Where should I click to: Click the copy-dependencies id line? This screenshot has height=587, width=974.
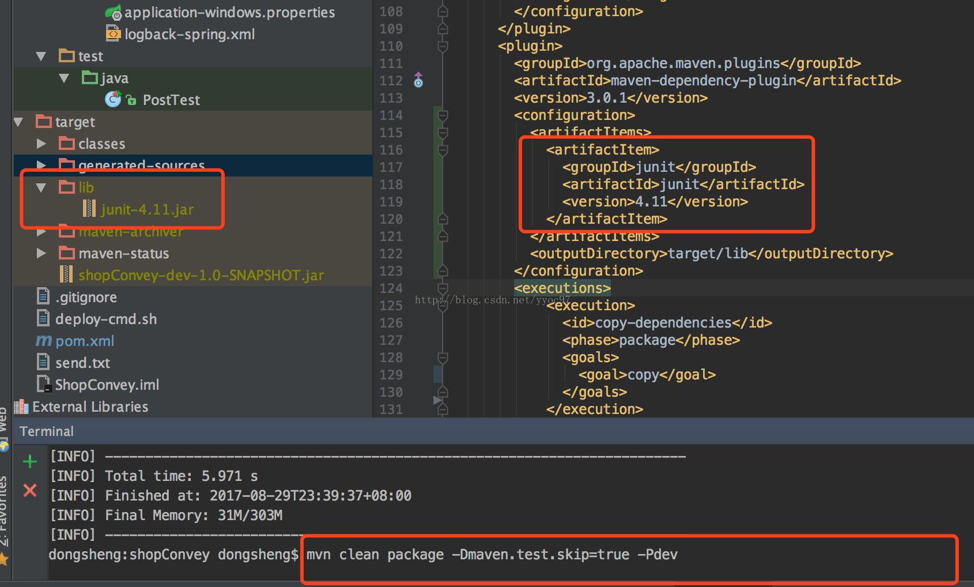tap(667, 323)
